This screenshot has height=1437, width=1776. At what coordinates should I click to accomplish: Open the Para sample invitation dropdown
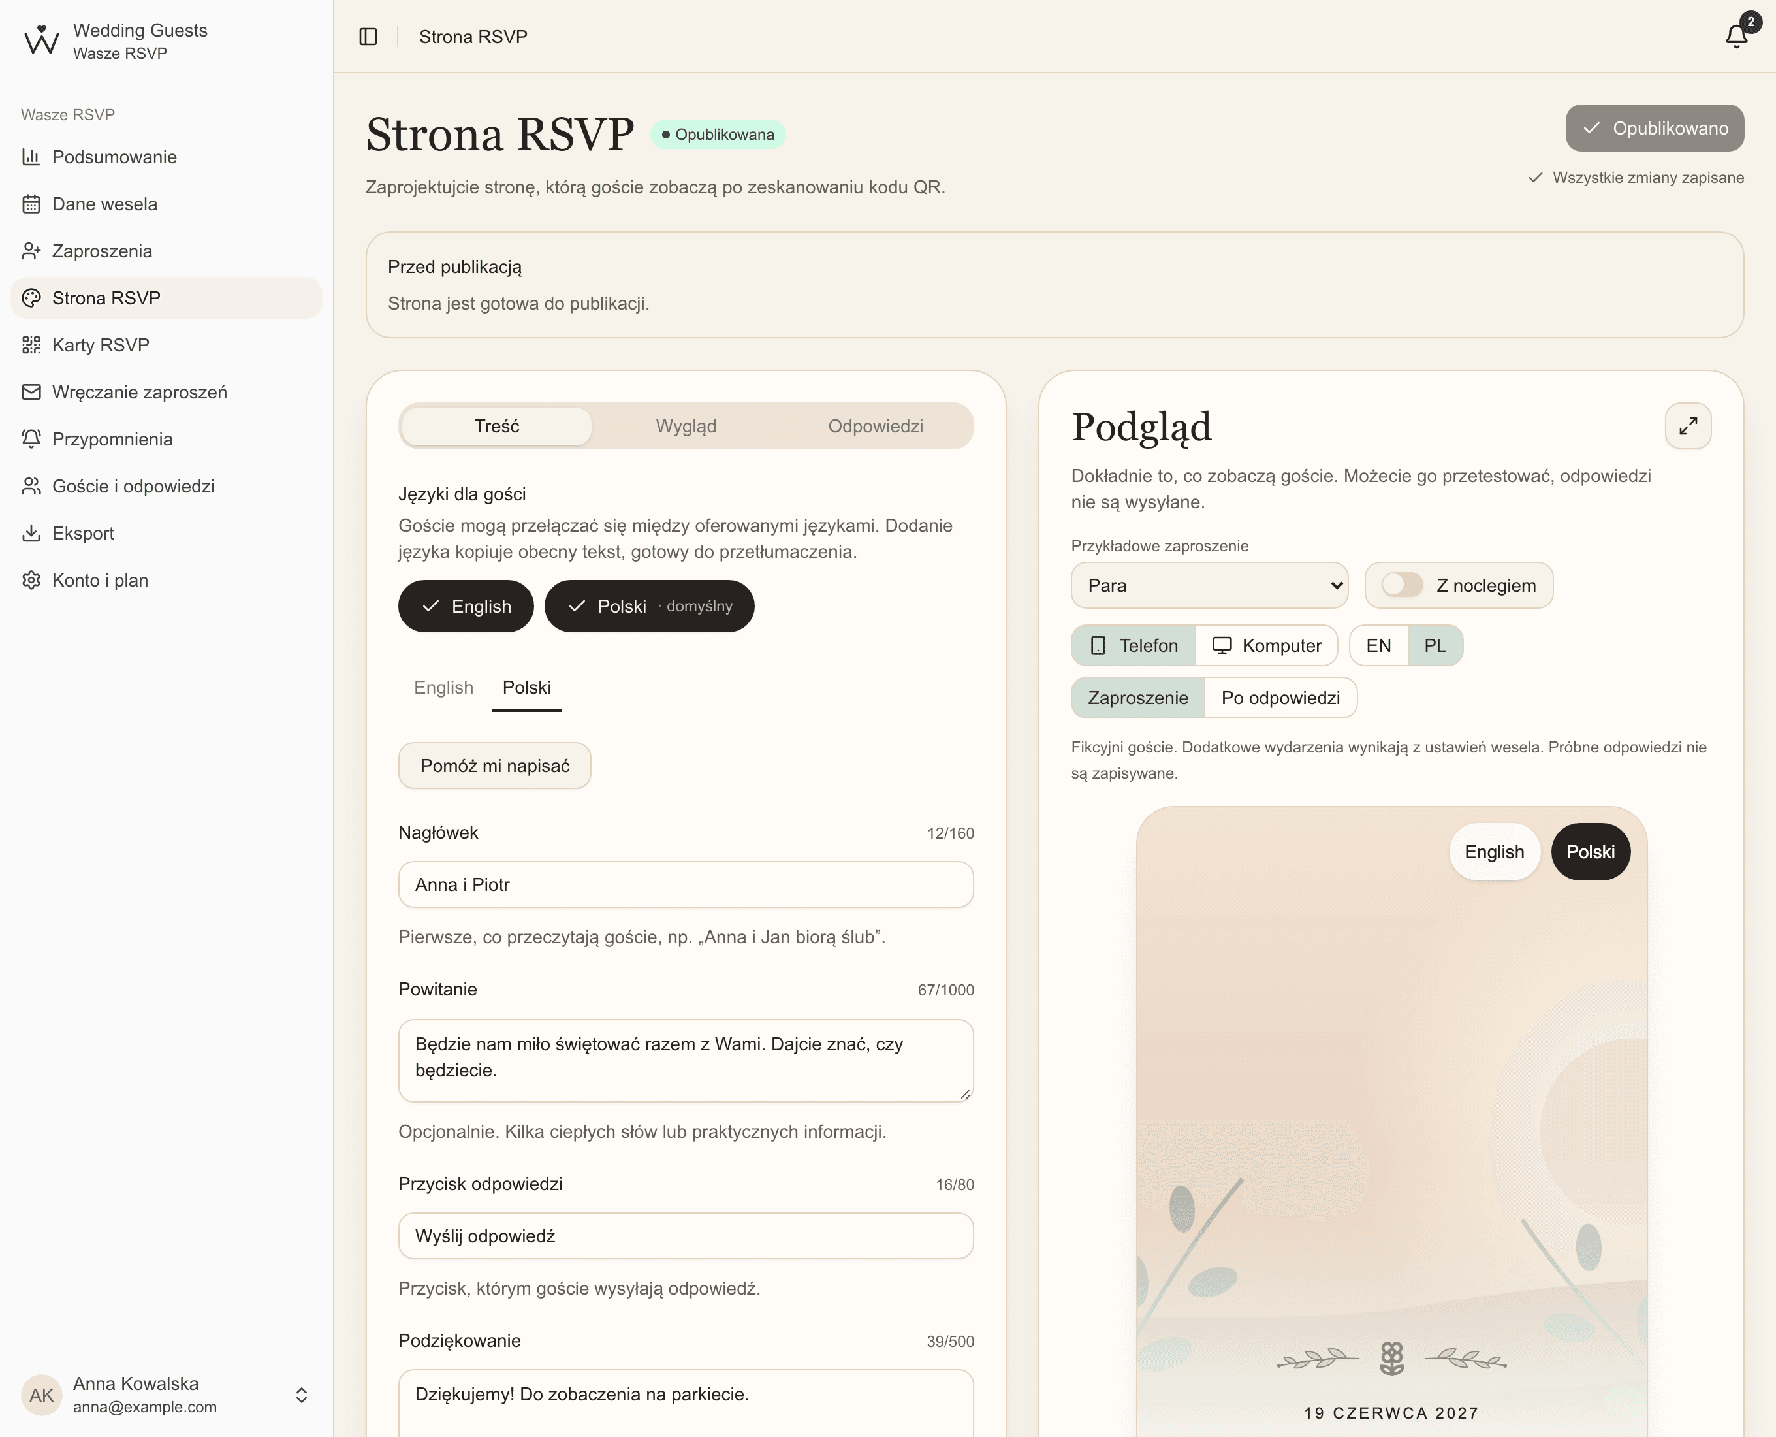click(x=1209, y=585)
